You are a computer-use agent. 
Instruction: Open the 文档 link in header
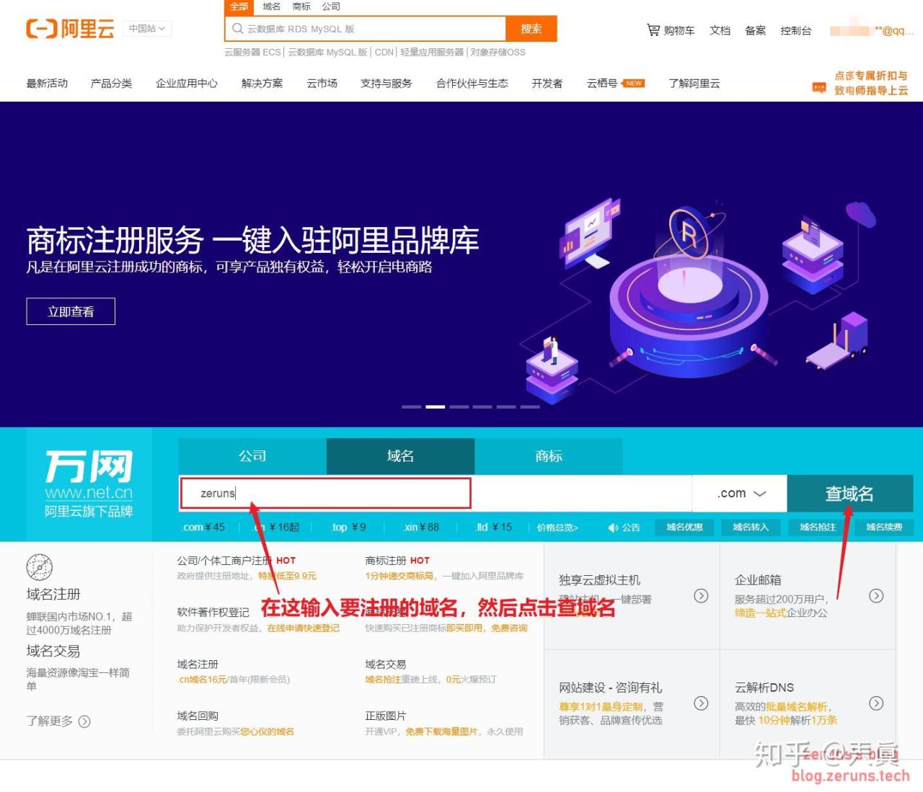pyautogui.click(x=720, y=30)
